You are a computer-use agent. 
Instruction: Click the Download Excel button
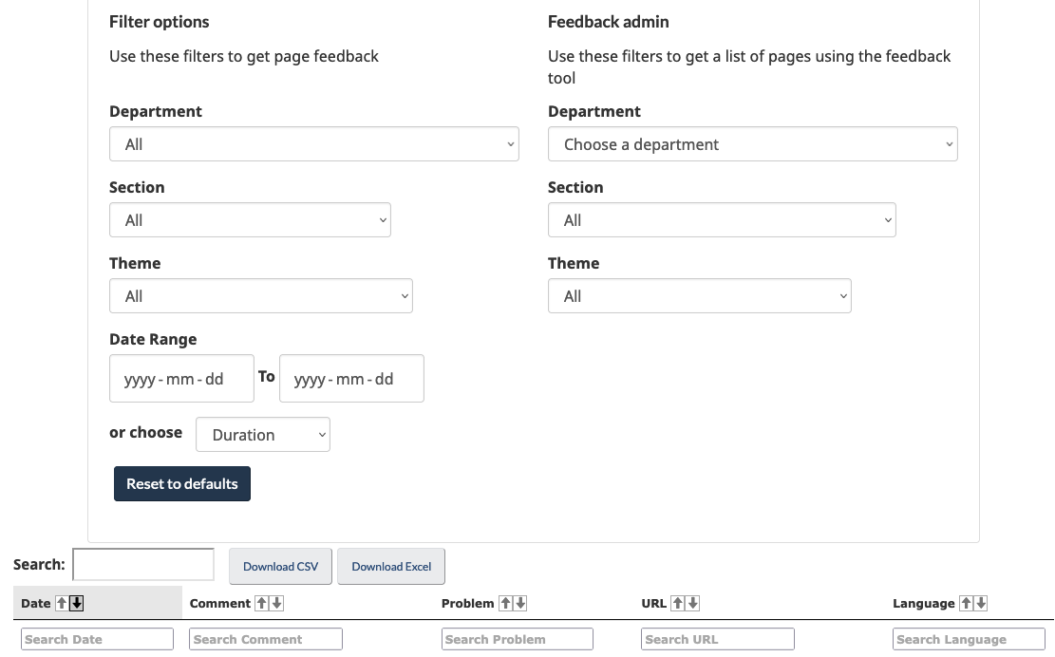coord(390,566)
